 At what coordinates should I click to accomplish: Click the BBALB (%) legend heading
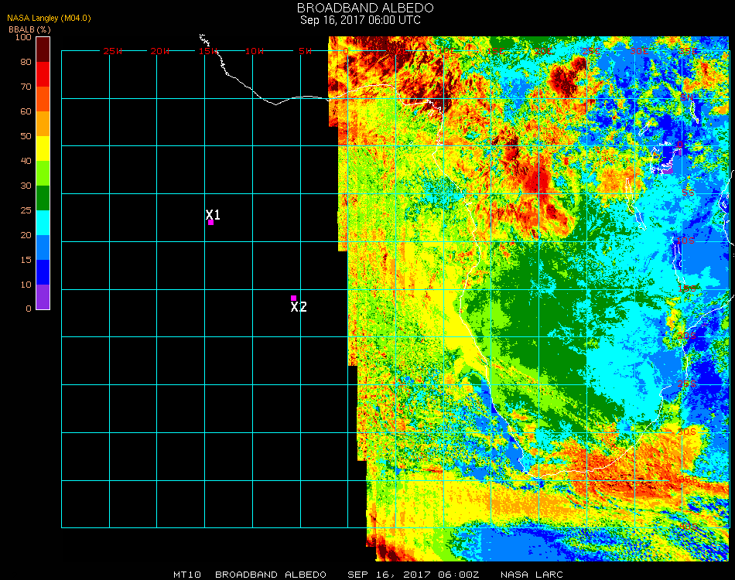pos(29,29)
